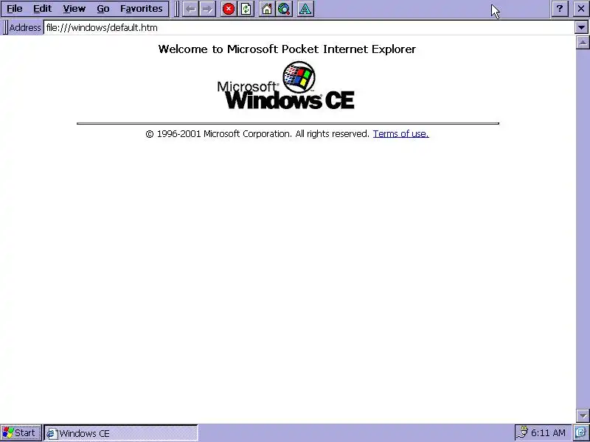Close Pocket Internet Explorer window

581,9
